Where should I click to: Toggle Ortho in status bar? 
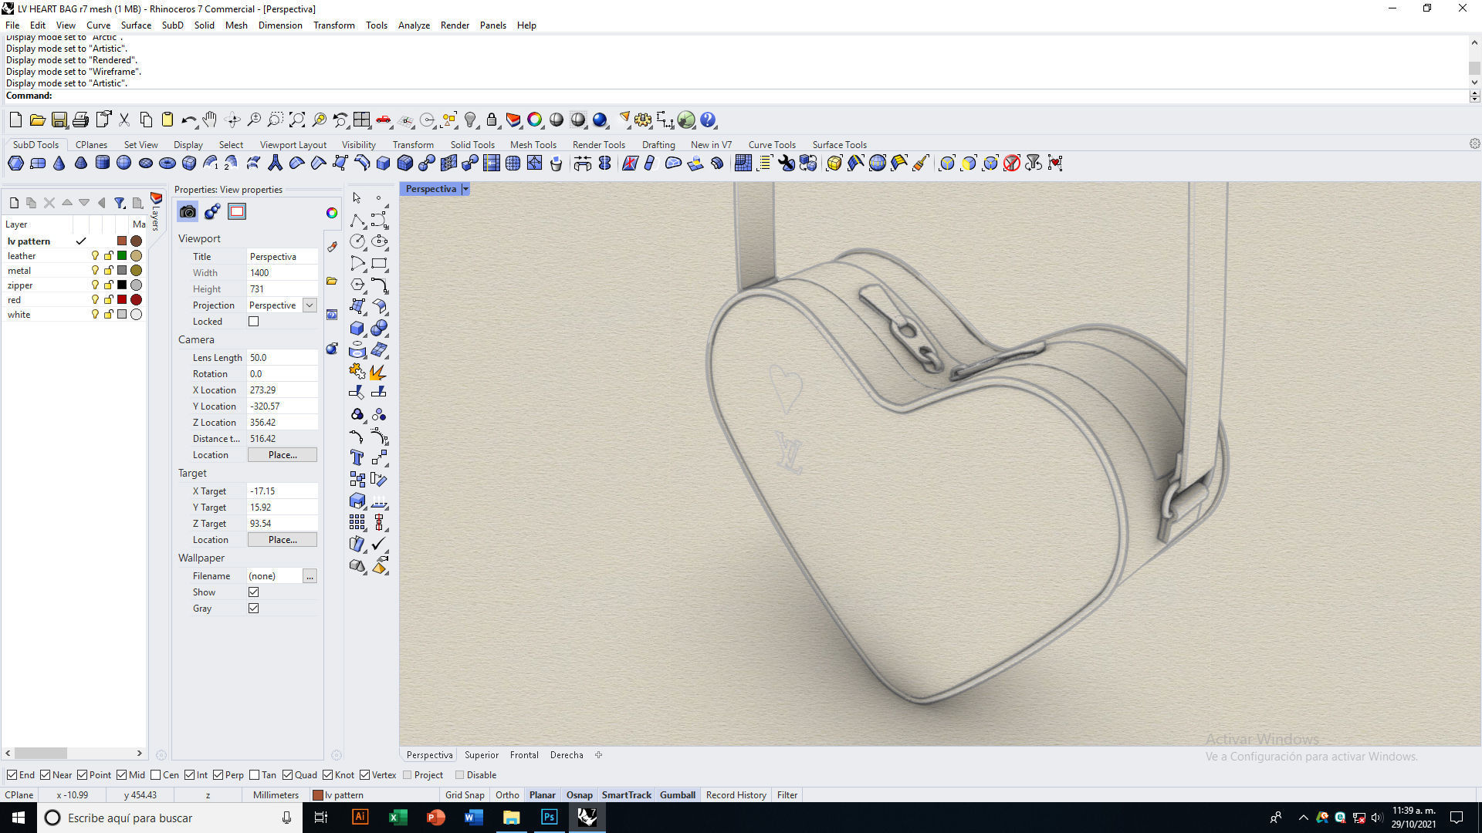pyautogui.click(x=507, y=795)
